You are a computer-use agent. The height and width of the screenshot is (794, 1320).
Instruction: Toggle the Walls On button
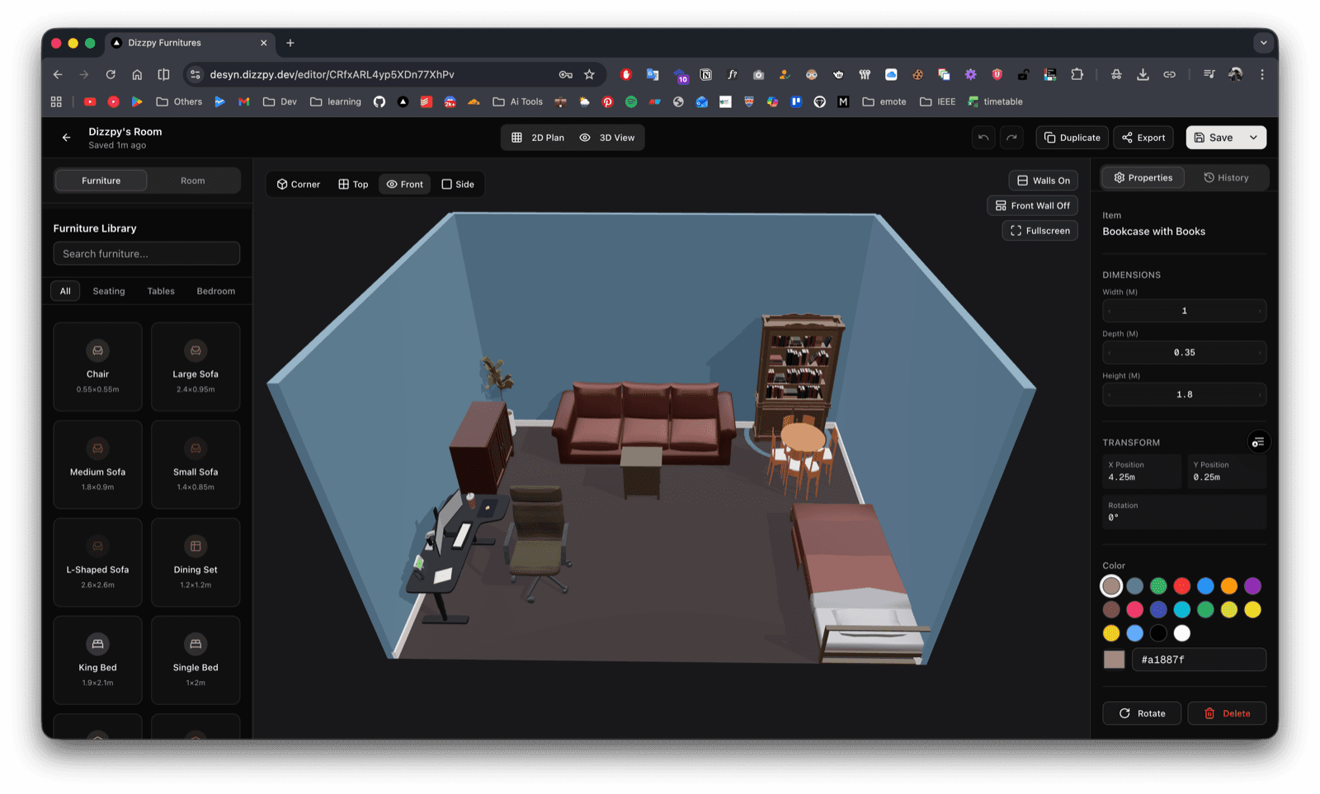tap(1043, 181)
